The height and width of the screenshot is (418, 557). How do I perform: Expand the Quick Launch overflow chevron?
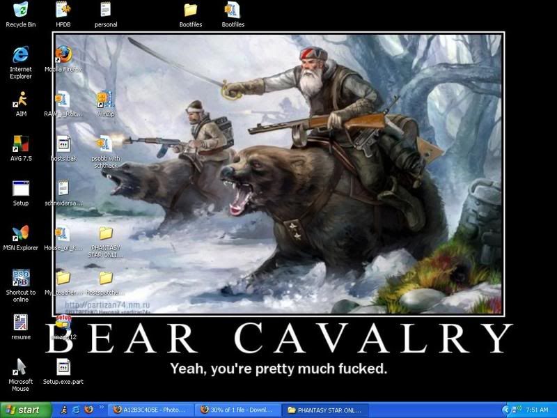pyautogui.click(x=101, y=408)
